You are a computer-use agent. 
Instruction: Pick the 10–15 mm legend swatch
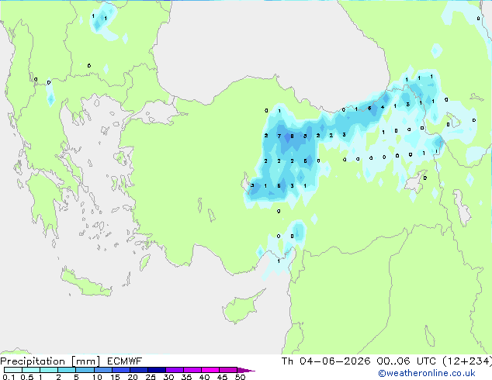(103, 370)
